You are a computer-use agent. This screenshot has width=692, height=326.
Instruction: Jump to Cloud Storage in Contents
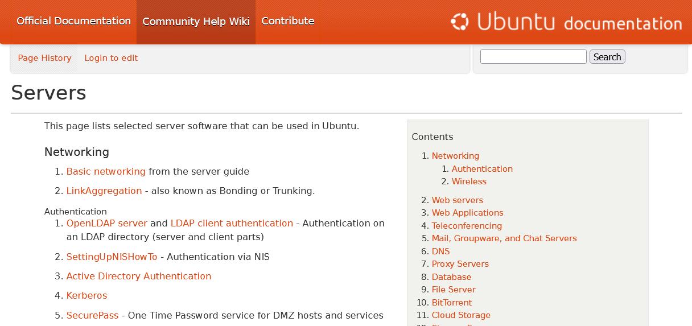click(x=461, y=315)
